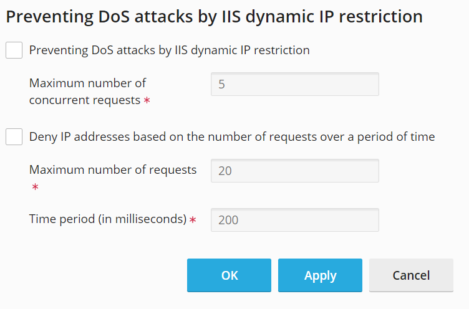This screenshot has width=469, height=309.
Task: Focus the Time period in milliseconds field
Action: click(294, 220)
